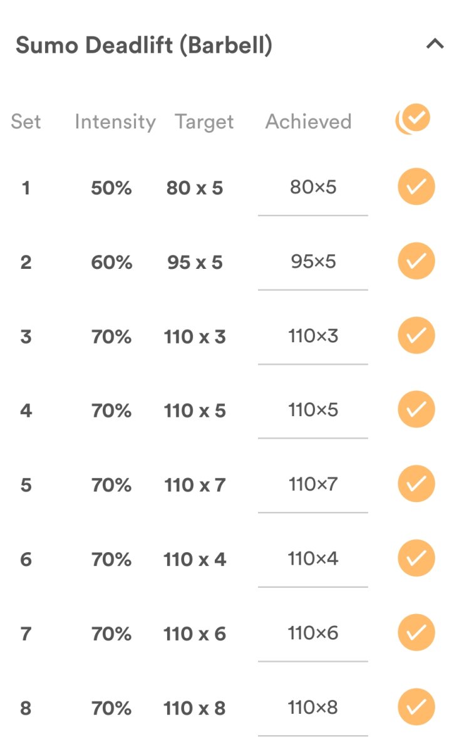Tap the set 1 target 80 x 5
This screenshot has width=449, height=752.
click(x=195, y=188)
